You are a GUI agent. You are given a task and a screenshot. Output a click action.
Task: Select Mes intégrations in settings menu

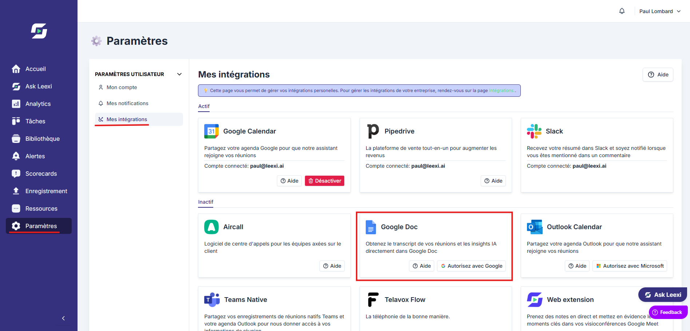coord(139,119)
